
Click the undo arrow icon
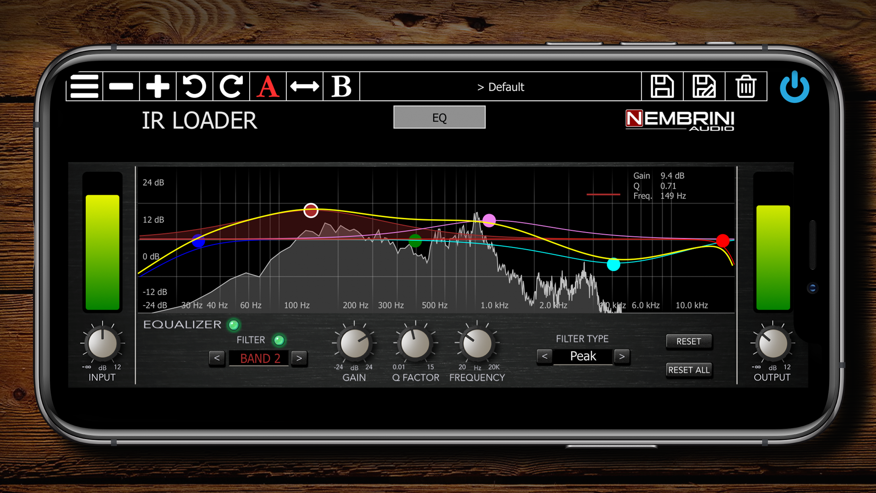(194, 86)
